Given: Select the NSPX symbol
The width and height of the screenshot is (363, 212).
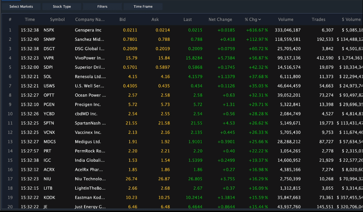Looking at the screenshot, I should pos(49,30).
